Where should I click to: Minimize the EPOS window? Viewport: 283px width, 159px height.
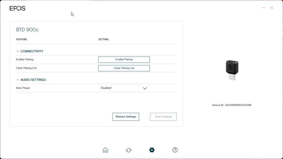pyautogui.click(x=263, y=8)
